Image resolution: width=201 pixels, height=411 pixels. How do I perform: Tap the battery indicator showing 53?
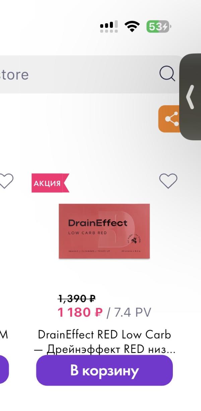(x=158, y=26)
